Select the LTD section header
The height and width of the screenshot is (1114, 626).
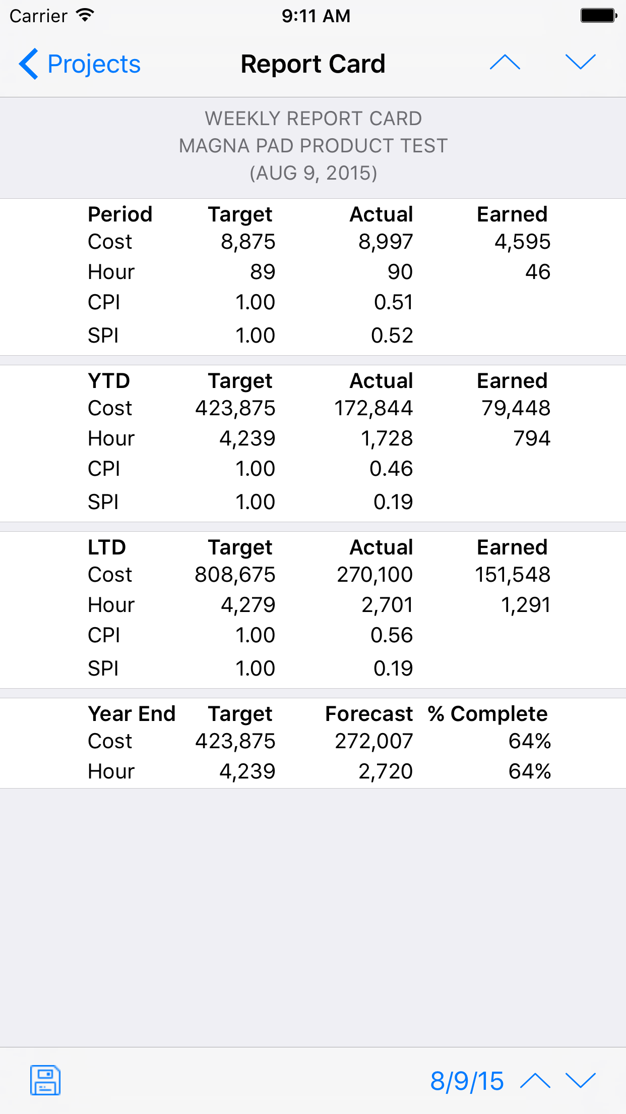(x=107, y=547)
